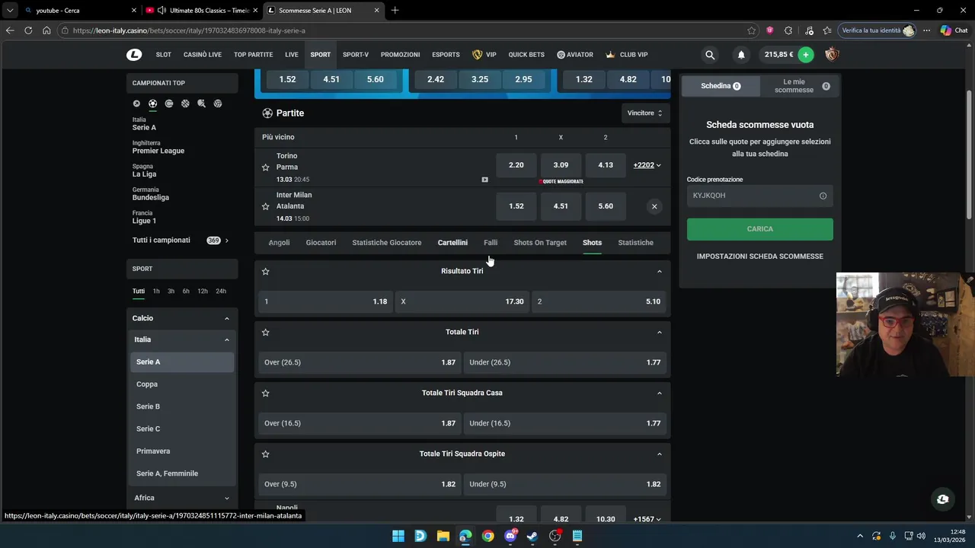Open Discord from the taskbar
Viewport: 975px width, 548px height.
(x=510, y=536)
